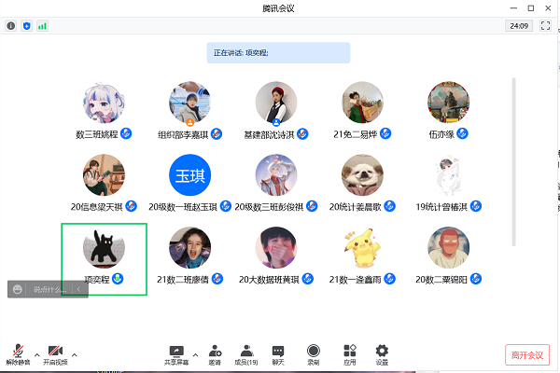Enter full screen with top-right icon
Image resolution: width=560 pixels, height=373 pixels.
(x=545, y=26)
